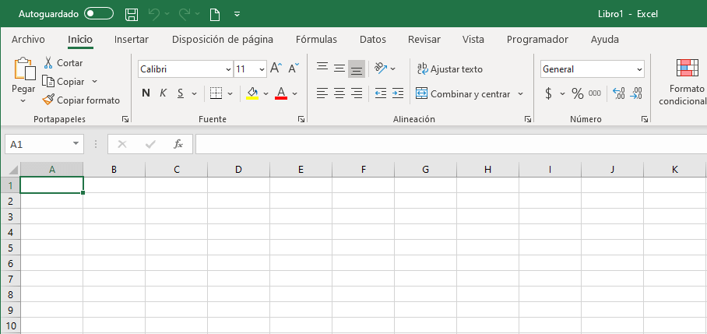Open the Fuente dialog launcher
Viewport: 707px width, 334px height.
pyautogui.click(x=301, y=119)
